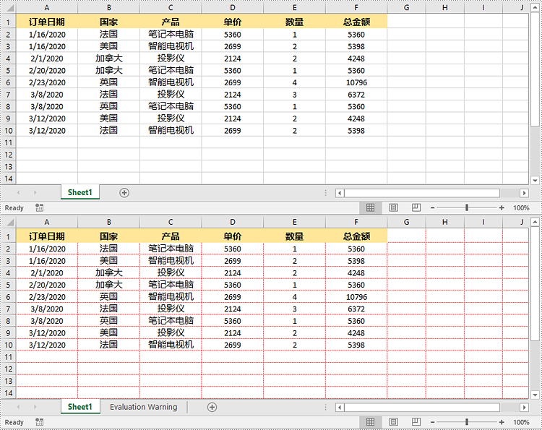Screen dimensions: 542x430
Task: Switch top workbook to Page Break Preview
Action: coord(416,207)
